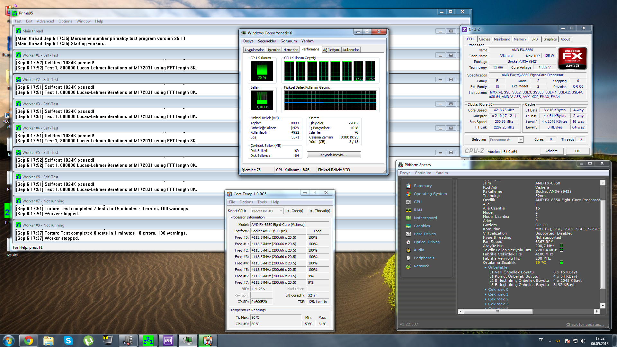Viewport: 617px width, 347px height.
Task: Open Graphics tab in CPU-Z
Action: pos(550,39)
